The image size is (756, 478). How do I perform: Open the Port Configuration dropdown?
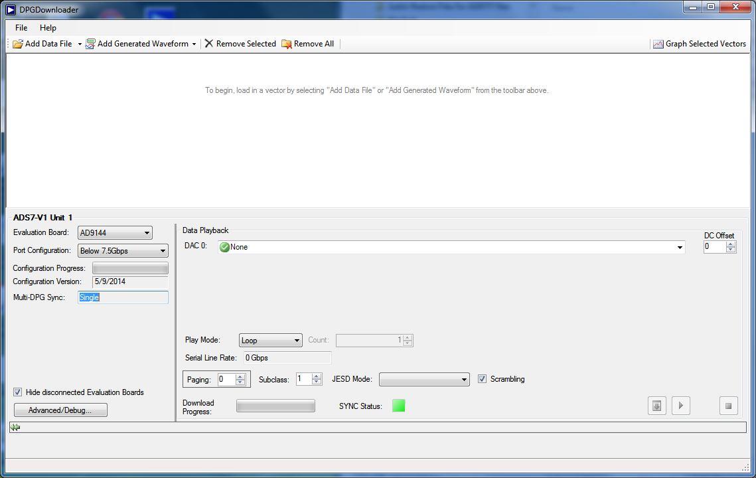[x=123, y=251]
